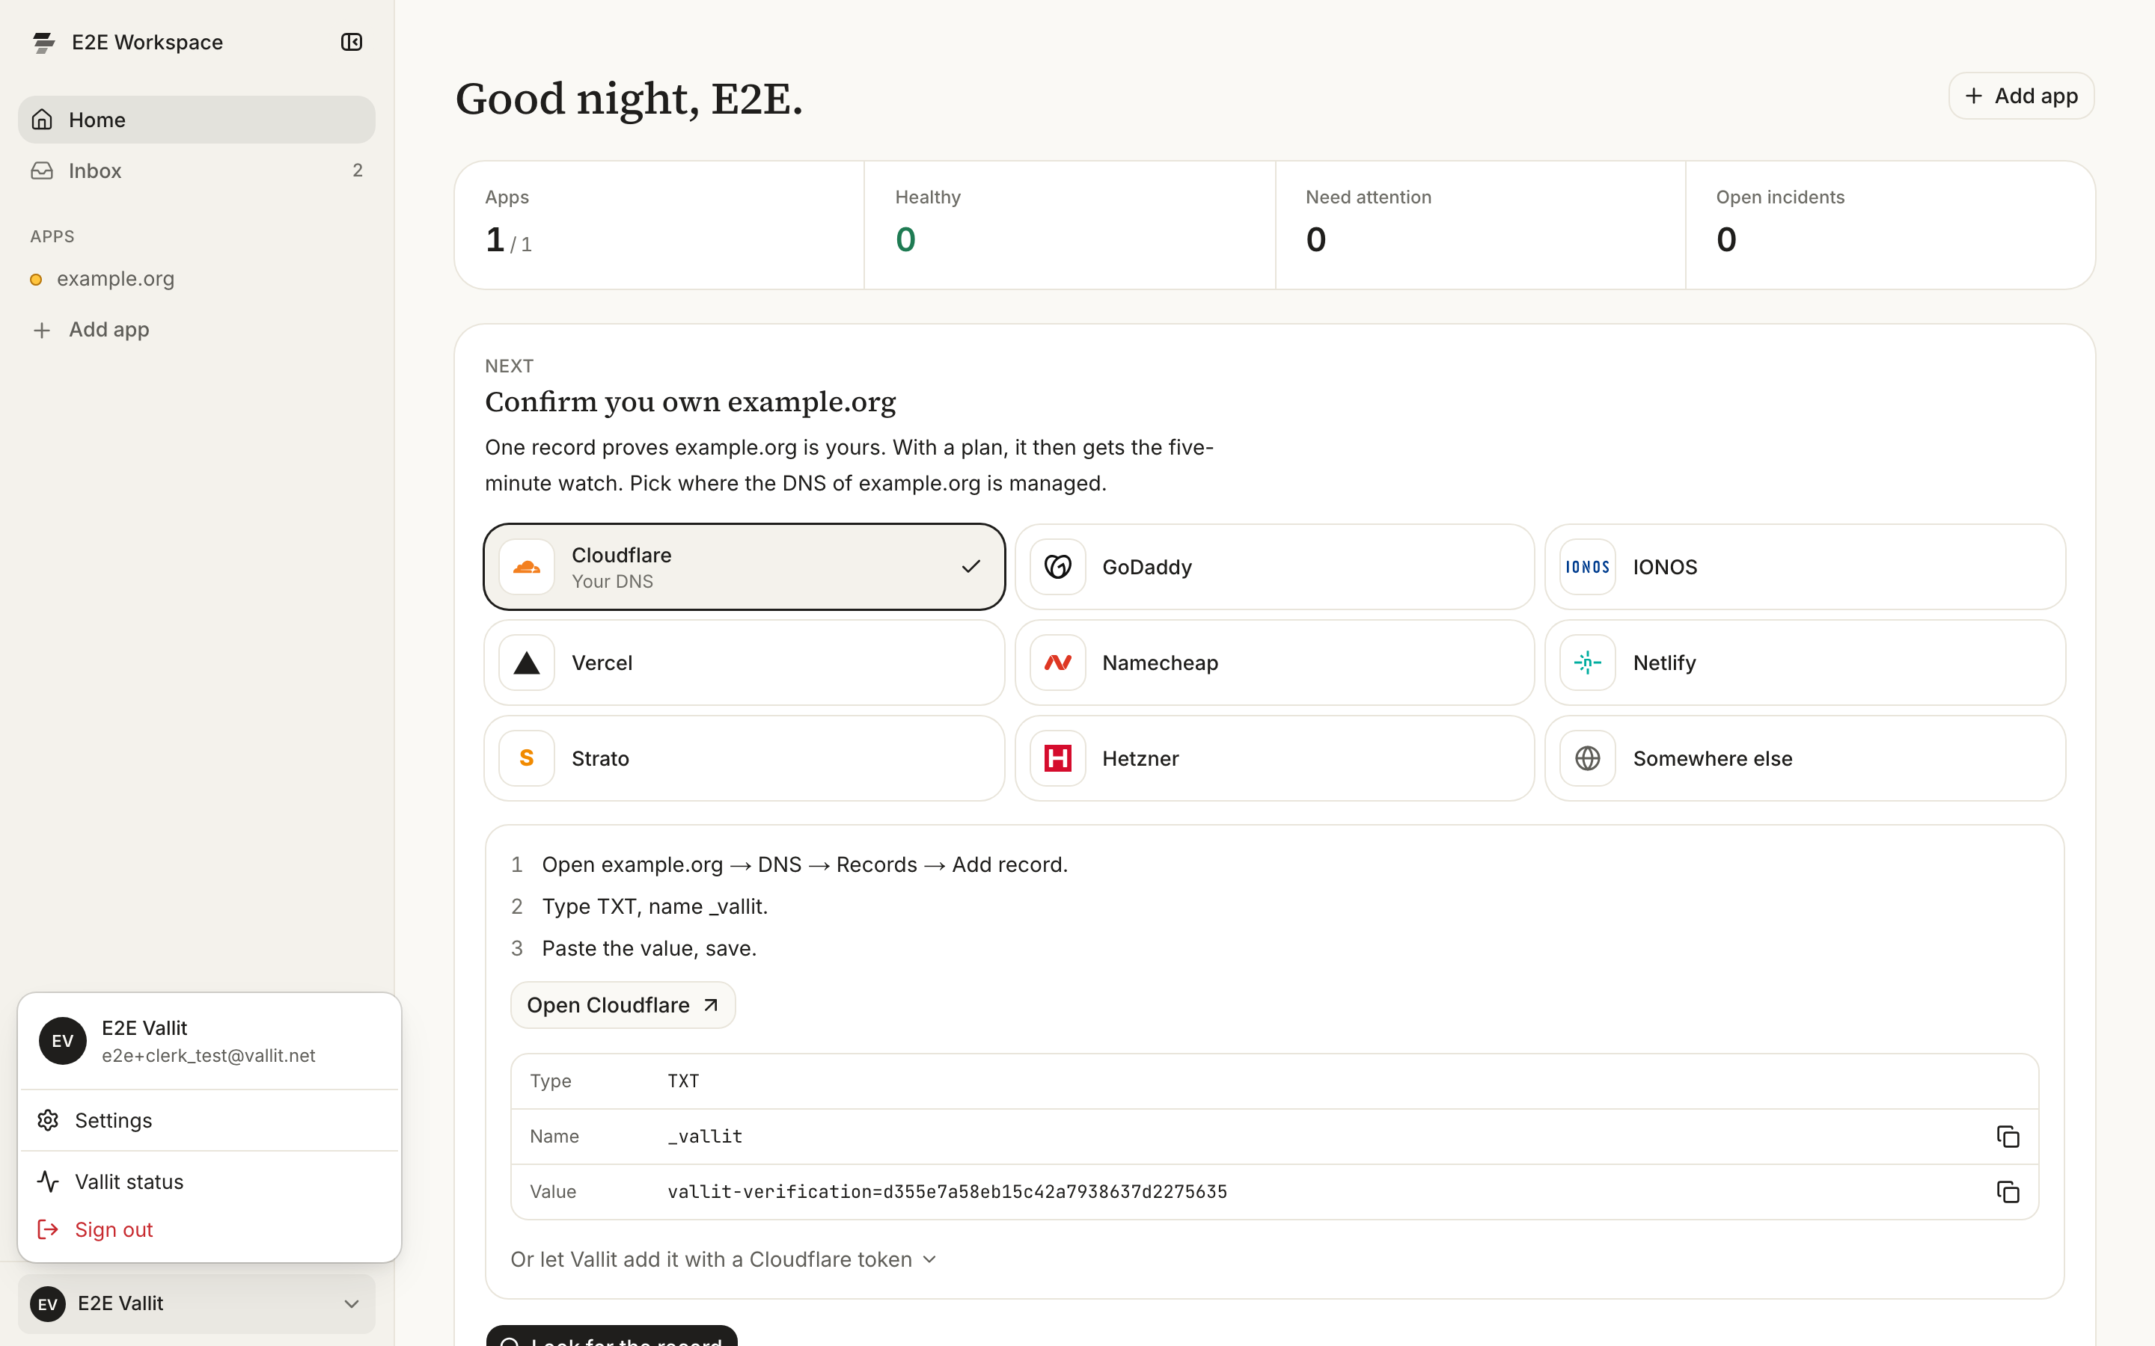This screenshot has height=1346, width=2155.
Task: Click the Strato logo icon
Action: (x=526, y=758)
